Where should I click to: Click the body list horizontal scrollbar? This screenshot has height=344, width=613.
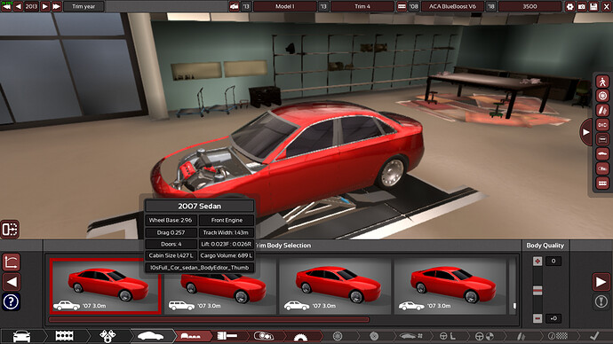[x=209, y=320]
